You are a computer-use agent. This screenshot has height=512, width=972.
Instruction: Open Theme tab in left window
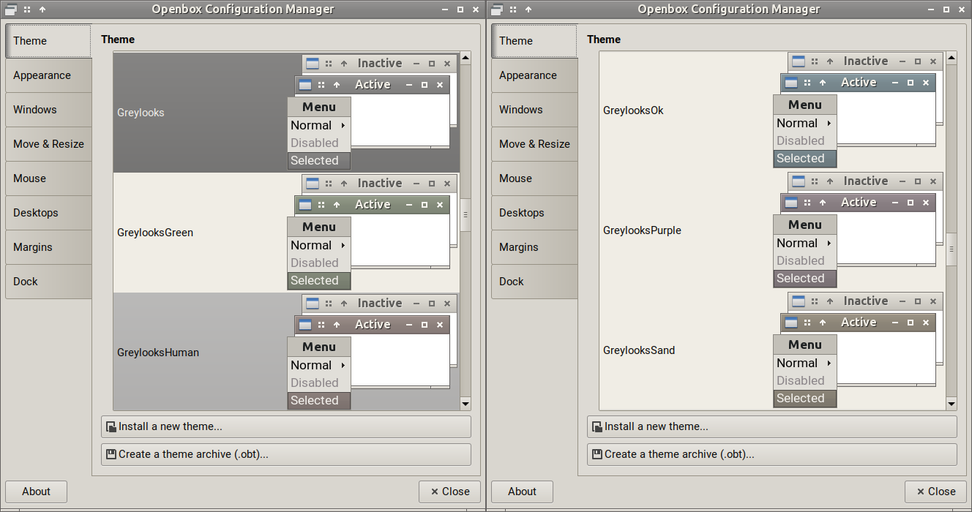48,41
